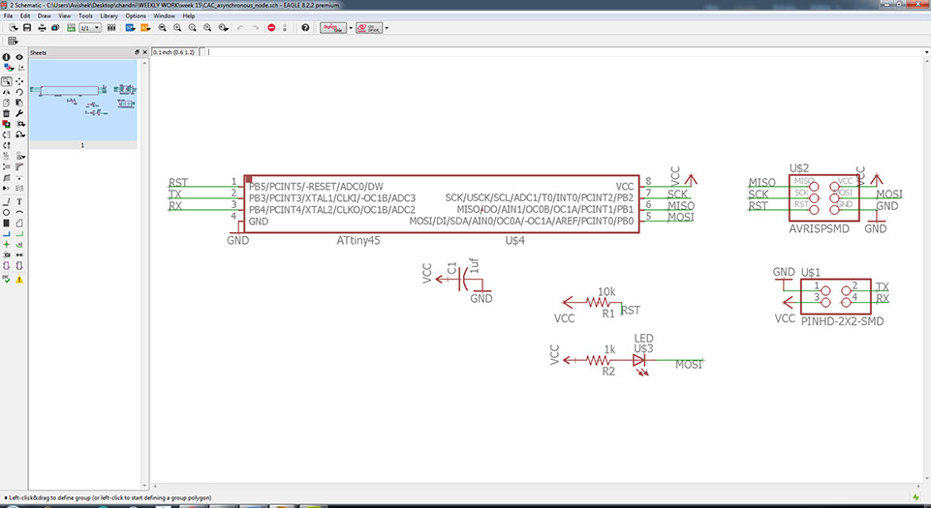
Task: Open the blue SCR script dropdown
Action: point(131,28)
